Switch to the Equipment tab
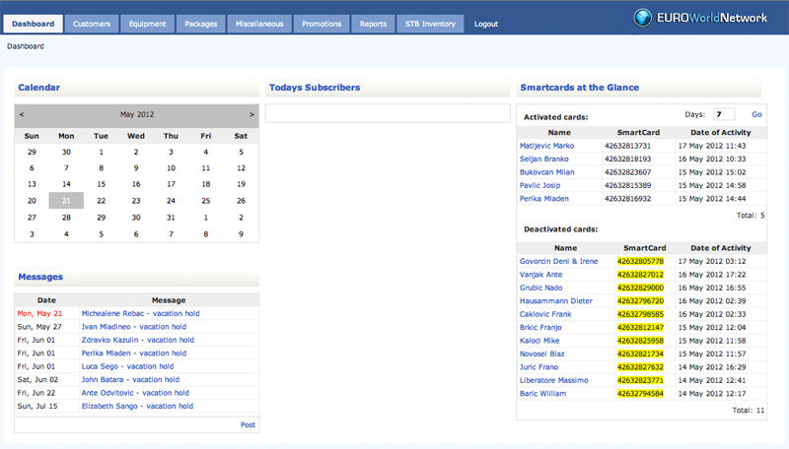Screen dimensions: 789x449 pos(147,24)
